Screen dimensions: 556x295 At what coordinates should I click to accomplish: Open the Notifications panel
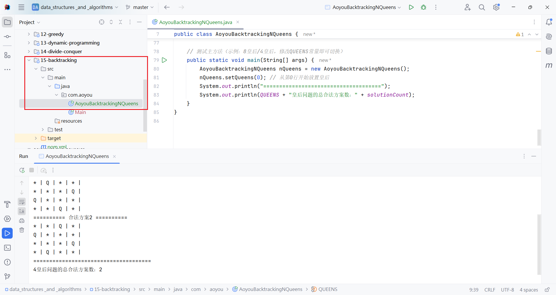[x=549, y=22]
